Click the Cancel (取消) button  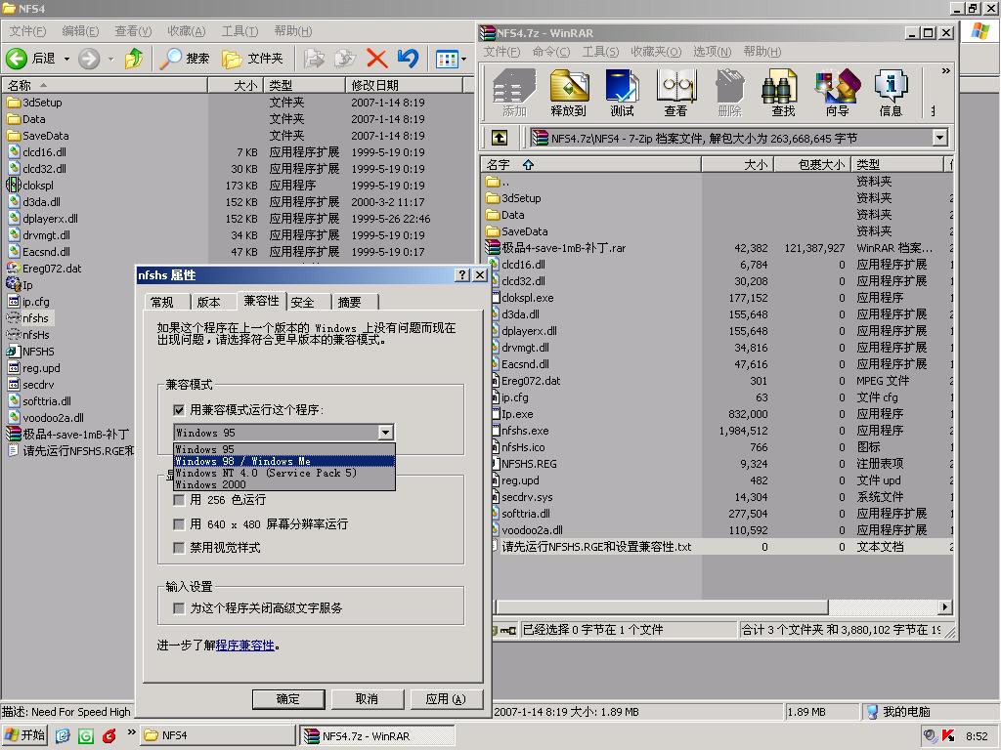[367, 699]
